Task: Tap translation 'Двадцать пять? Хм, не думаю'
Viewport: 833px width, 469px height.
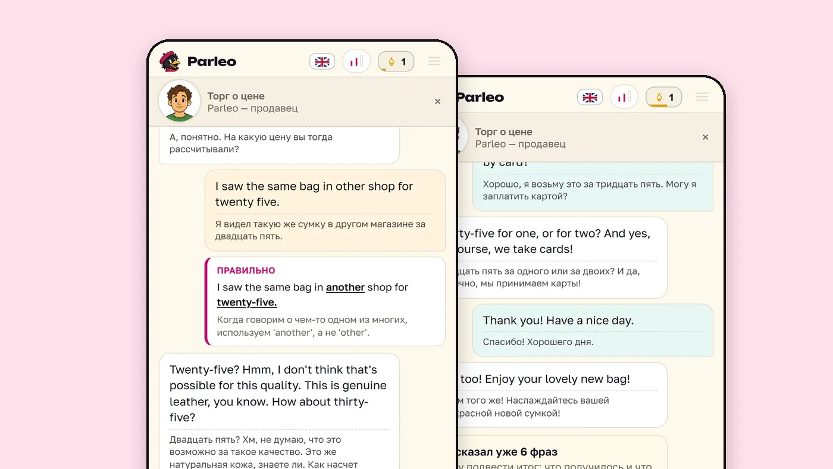Action: coord(264,452)
